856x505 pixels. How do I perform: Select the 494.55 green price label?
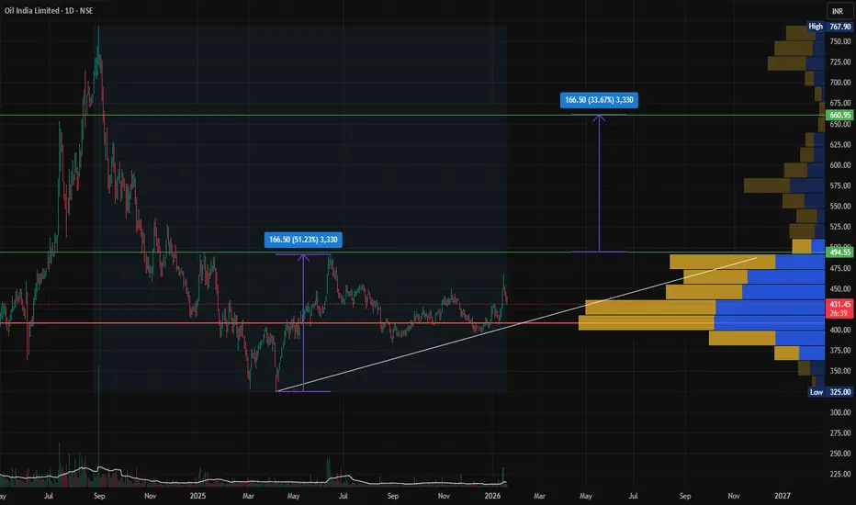coord(839,252)
